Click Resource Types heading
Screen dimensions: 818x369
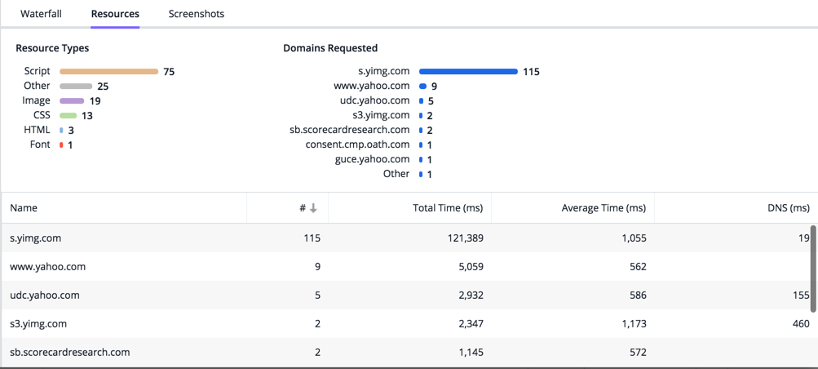[x=52, y=48]
